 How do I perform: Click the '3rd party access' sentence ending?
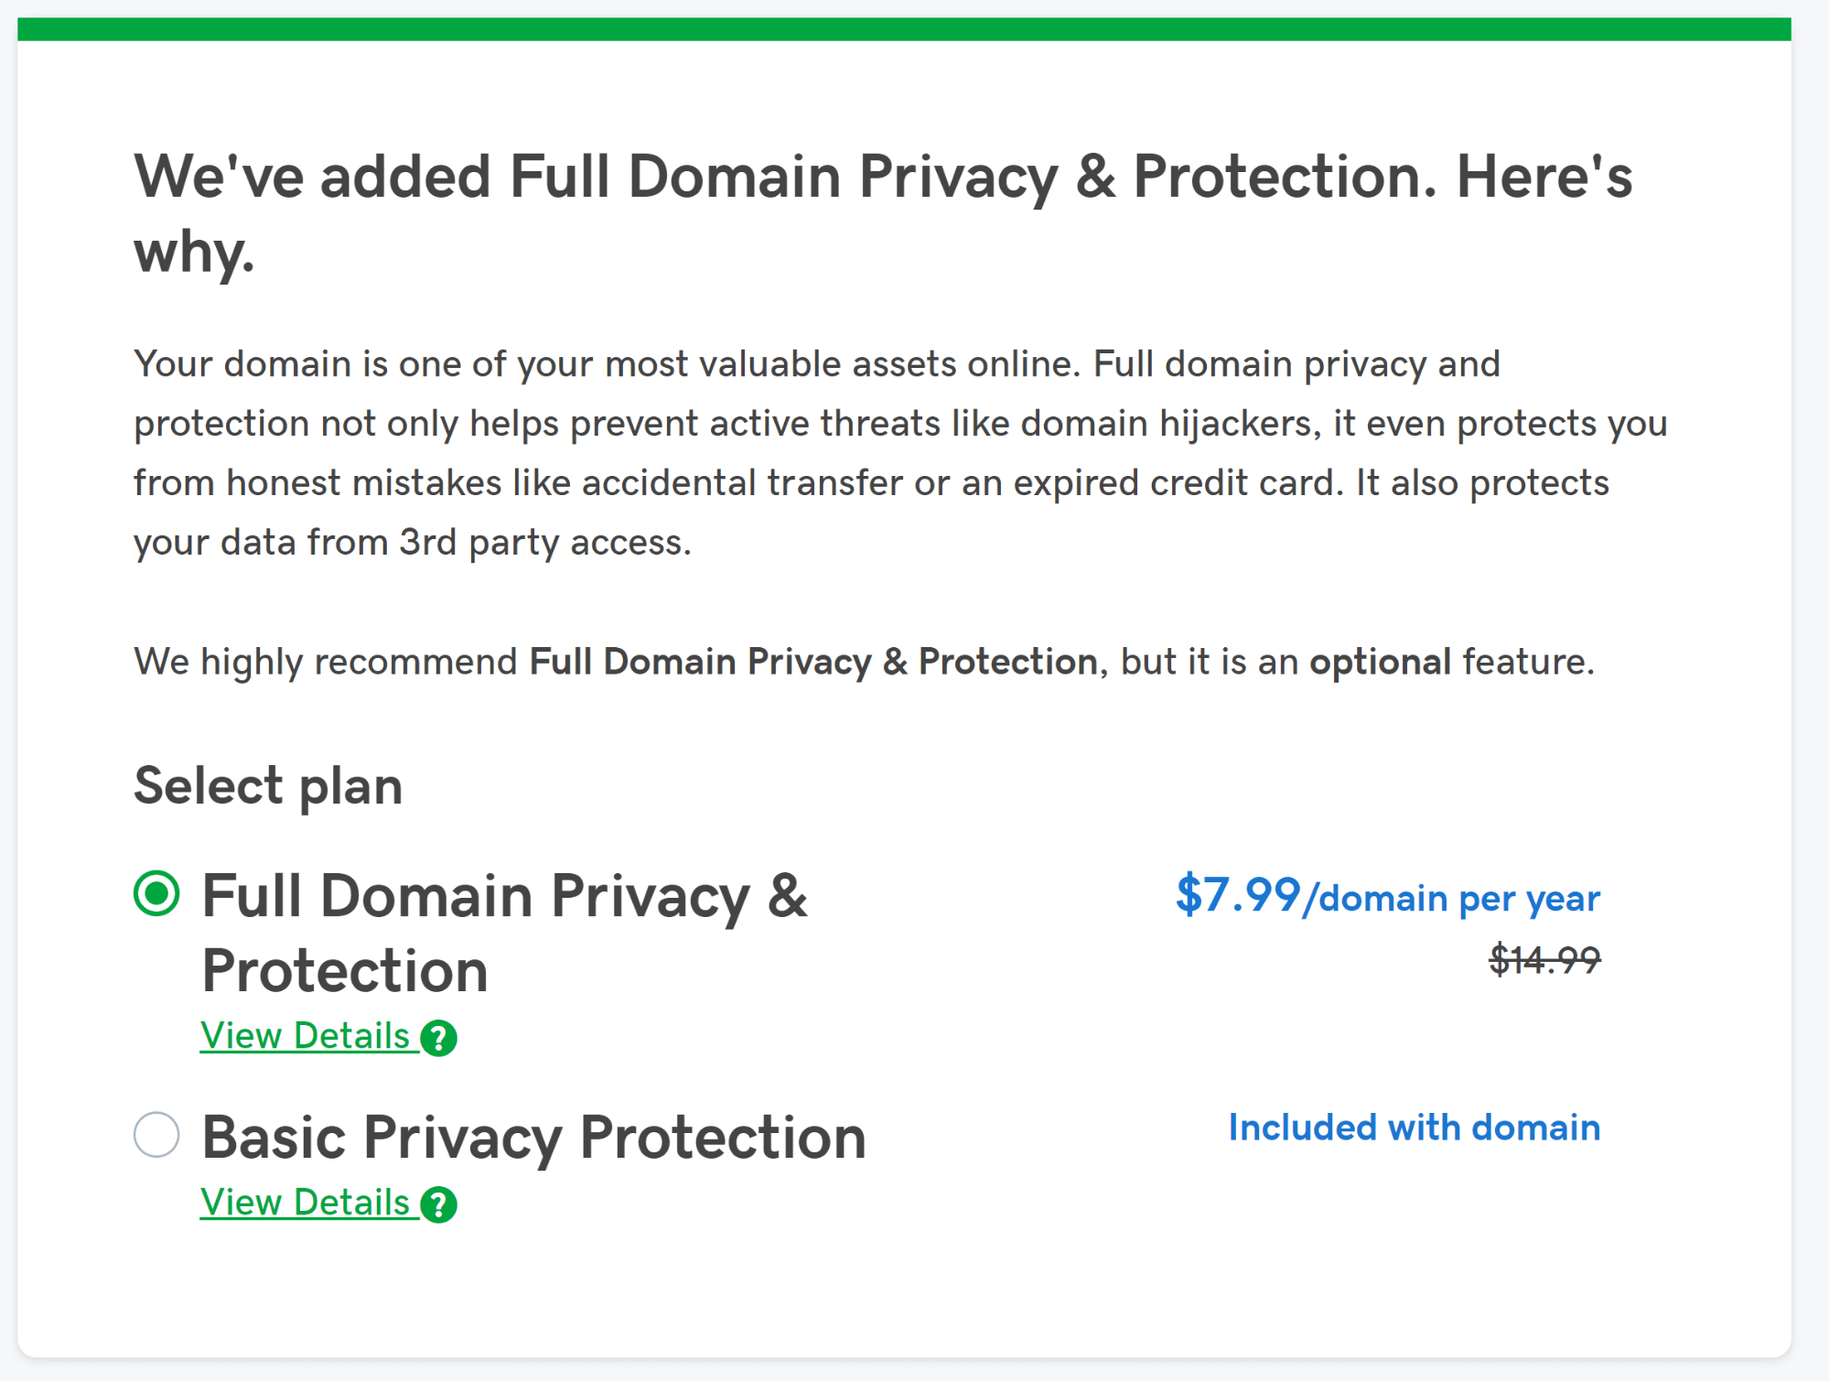pyautogui.click(x=545, y=542)
